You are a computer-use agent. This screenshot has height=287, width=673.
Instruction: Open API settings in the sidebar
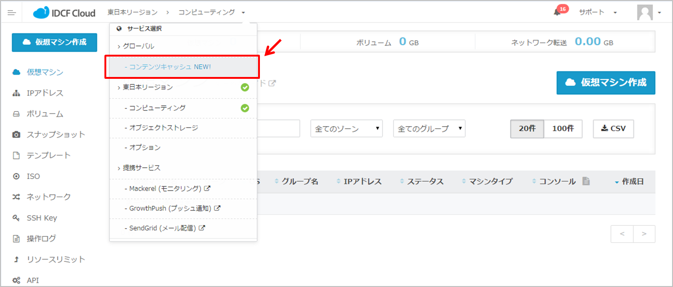point(32,280)
